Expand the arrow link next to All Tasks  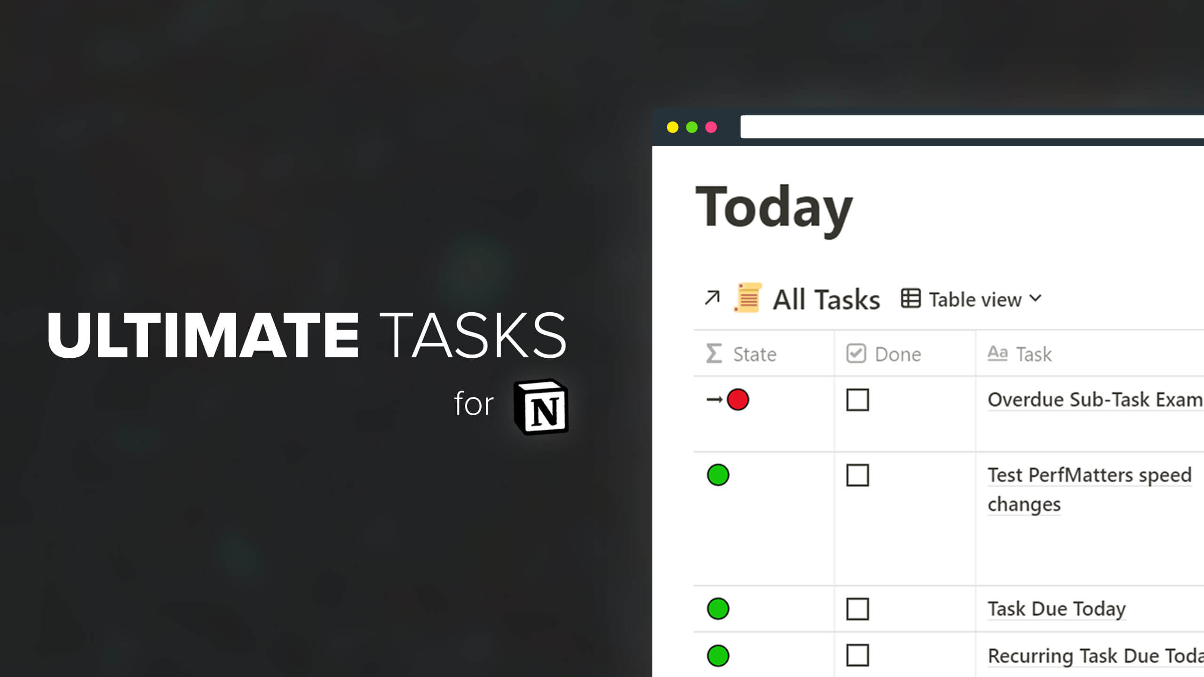[713, 299]
